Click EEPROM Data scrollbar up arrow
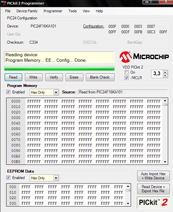Viewport: 173px width, 212px height. pos(128,186)
